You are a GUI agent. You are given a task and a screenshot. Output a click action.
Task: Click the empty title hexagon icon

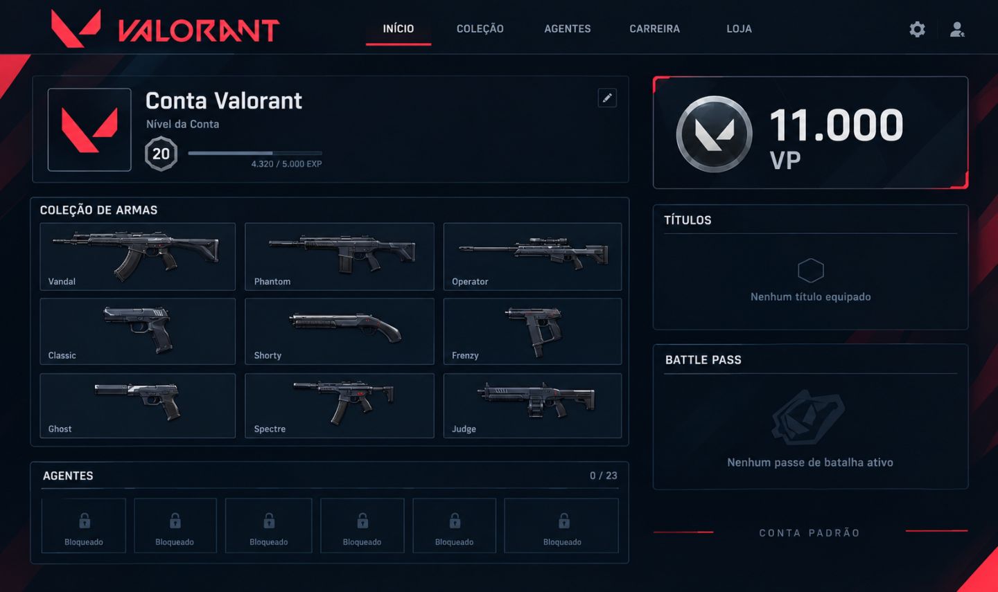click(810, 270)
